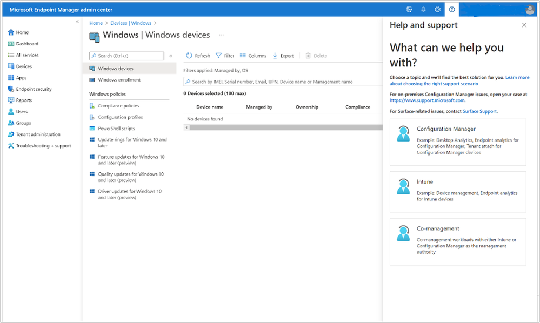
Task: Open the user account avatar
Action: pyautogui.click(x=530, y=10)
